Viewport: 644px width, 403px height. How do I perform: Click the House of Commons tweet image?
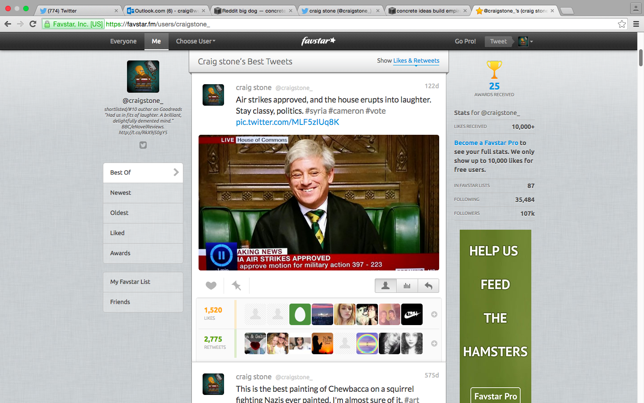pyautogui.click(x=319, y=202)
